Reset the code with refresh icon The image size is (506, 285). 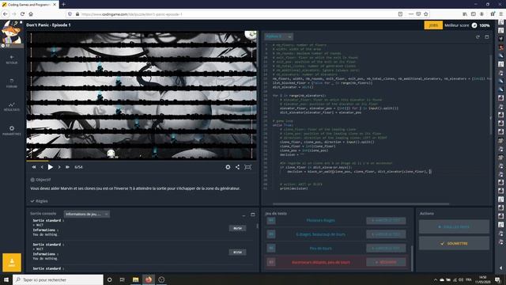[x=478, y=37]
